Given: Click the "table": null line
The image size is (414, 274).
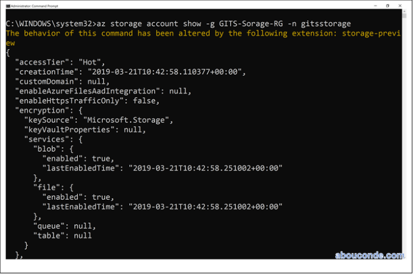Looking at the screenshot, I should tap(63, 235).
